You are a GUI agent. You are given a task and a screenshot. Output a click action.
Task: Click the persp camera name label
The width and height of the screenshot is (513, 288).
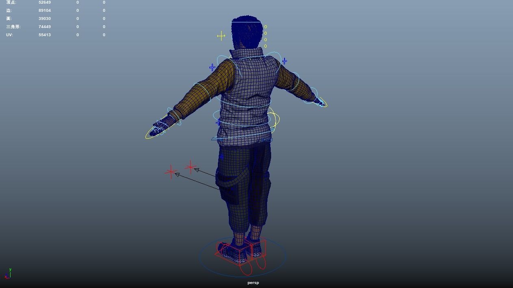pos(253,283)
